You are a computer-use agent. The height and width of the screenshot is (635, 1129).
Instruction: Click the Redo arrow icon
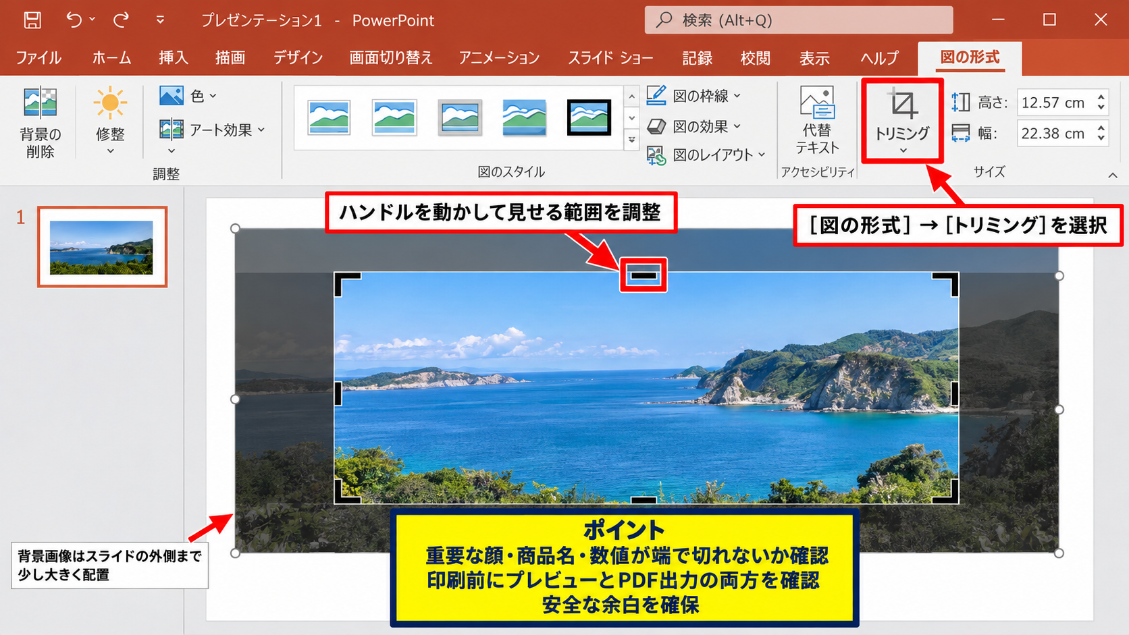[x=121, y=20]
